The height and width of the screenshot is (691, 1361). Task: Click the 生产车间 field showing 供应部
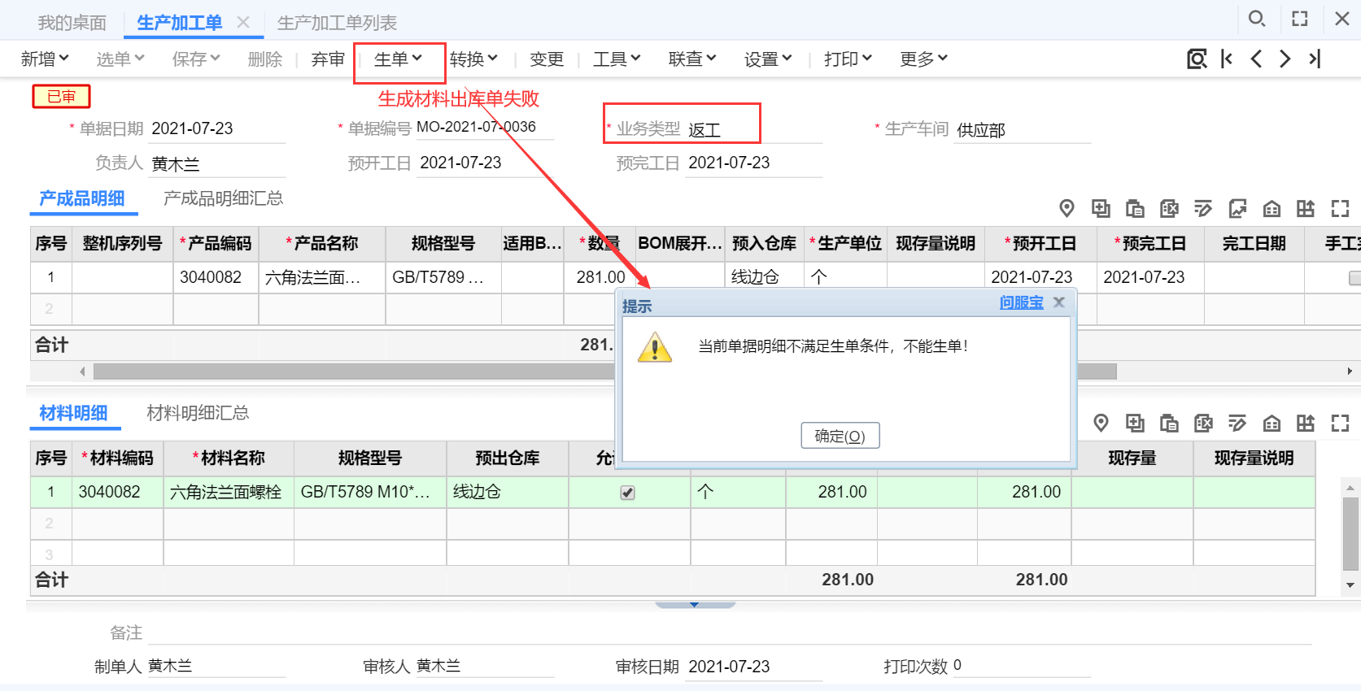[x=1023, y=128]
